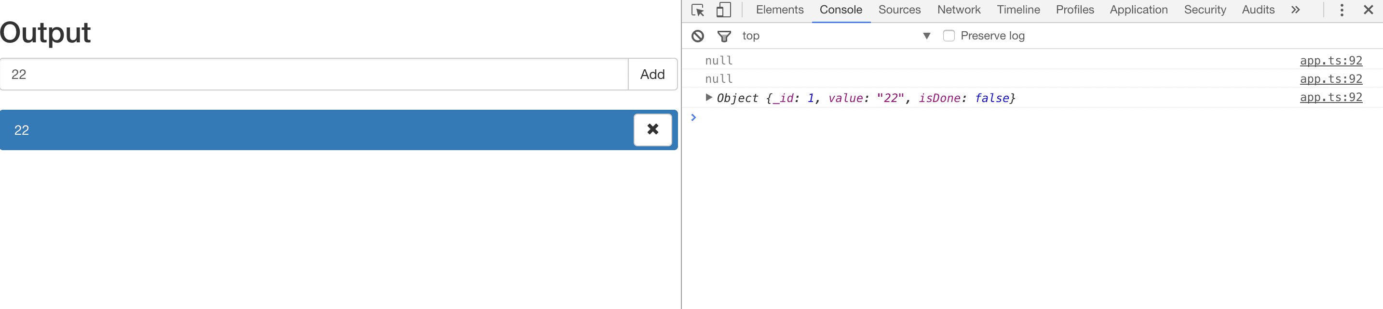Click the console filter funnel icon

[724, 36]
